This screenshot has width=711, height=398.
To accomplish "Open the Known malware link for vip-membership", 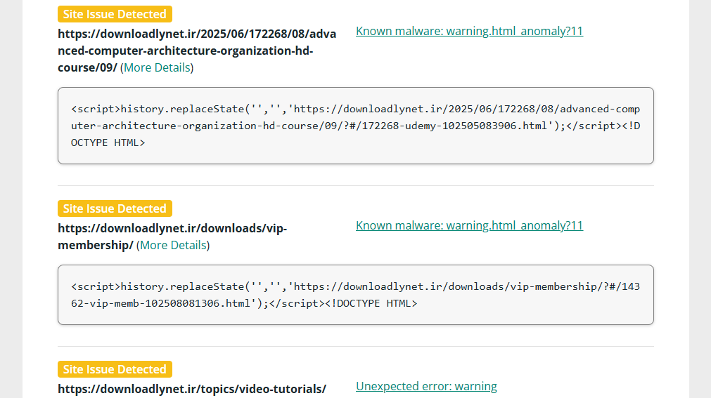I will pos(469,225).
